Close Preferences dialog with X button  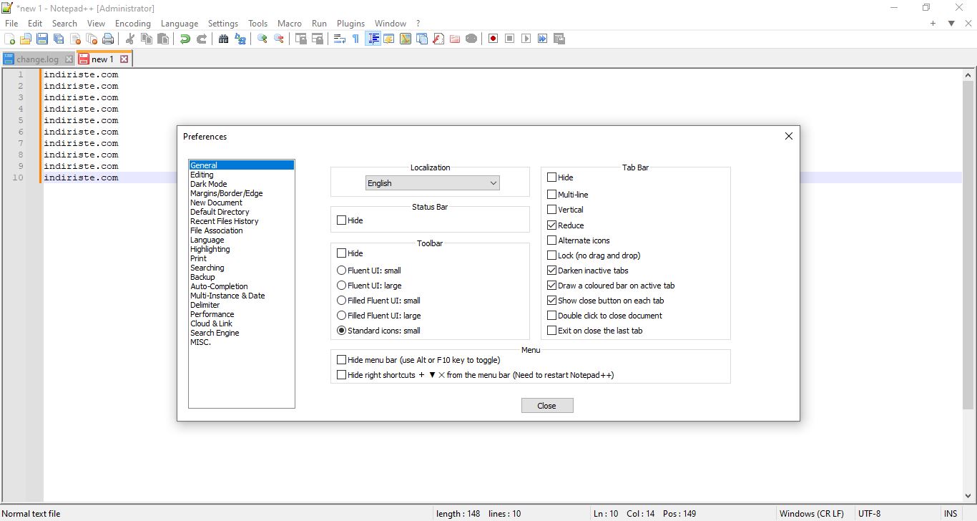(x=789, y=136)
